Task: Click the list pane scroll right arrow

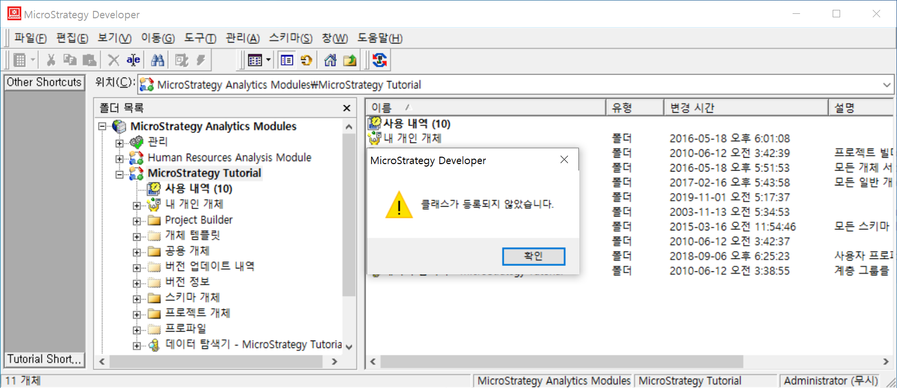Action: tap(886, 362)
